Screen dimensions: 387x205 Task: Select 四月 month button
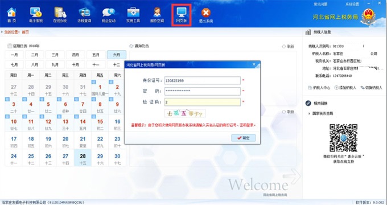coord(76,55)
